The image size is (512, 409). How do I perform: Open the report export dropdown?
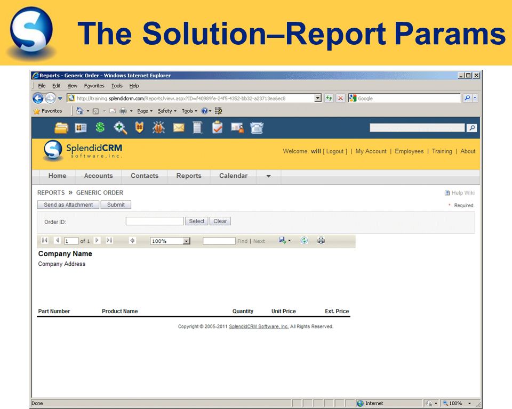[284, 240]
